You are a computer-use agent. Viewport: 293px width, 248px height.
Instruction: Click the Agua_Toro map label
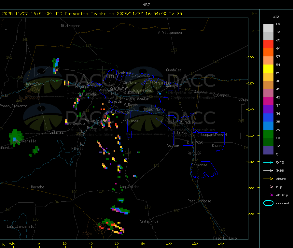[x=35, y=84]
